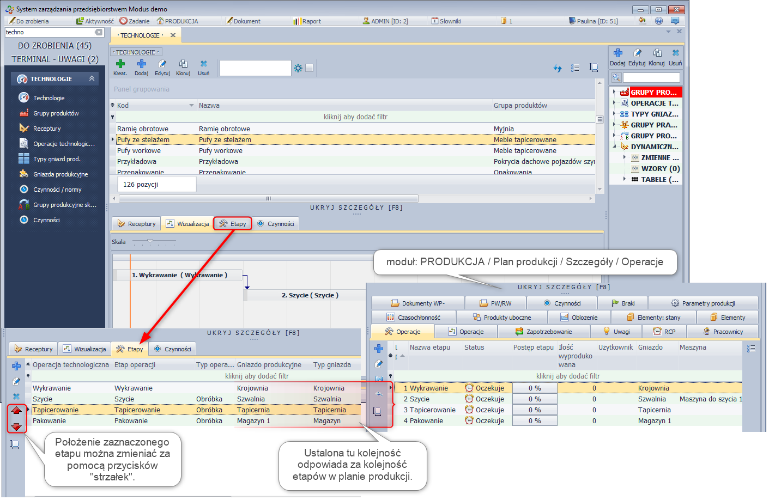Open the Kod column dropdown arrow
The width and height of the screenshot is (769, 500).
(191, 106)
